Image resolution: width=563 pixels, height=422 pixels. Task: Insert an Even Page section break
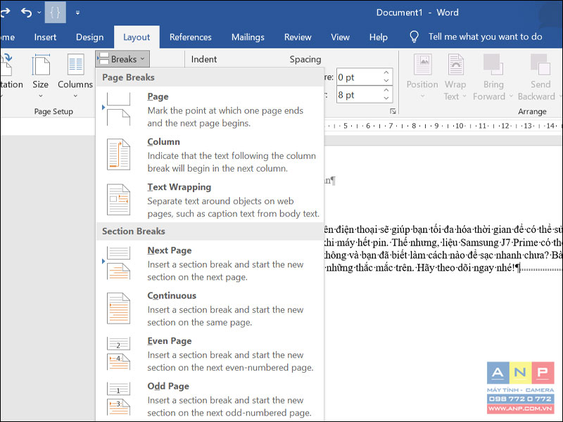210,354
